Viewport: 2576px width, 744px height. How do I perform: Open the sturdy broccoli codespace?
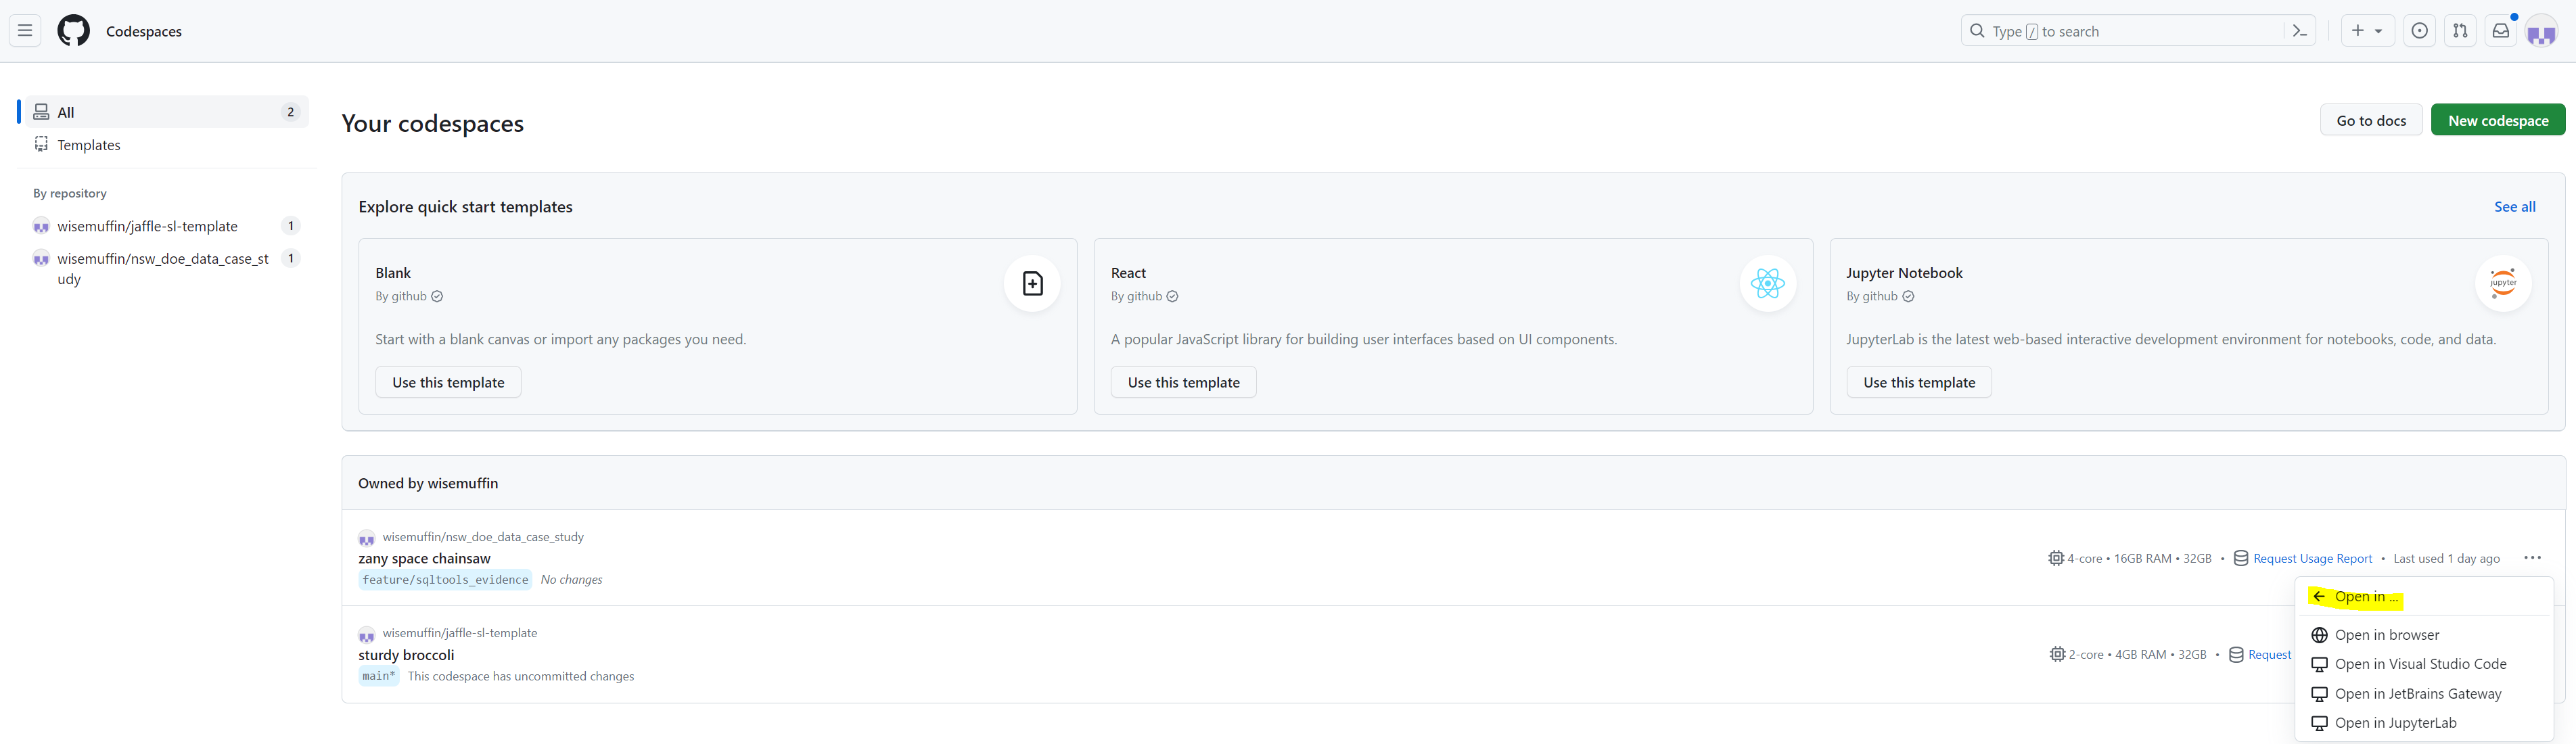tap(406, 655)
